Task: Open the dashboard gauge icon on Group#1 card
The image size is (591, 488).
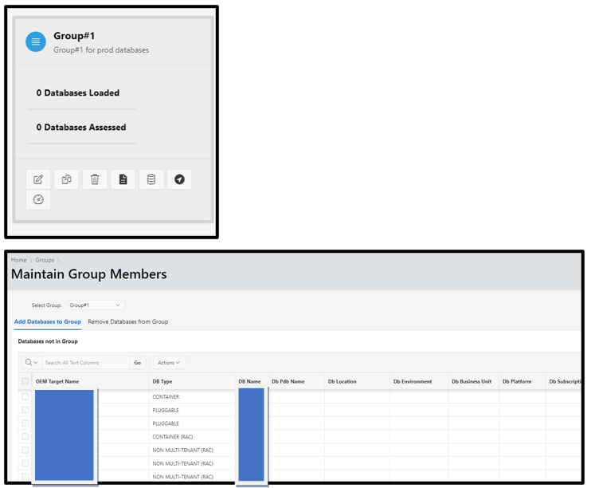Action: pos(38,199)
